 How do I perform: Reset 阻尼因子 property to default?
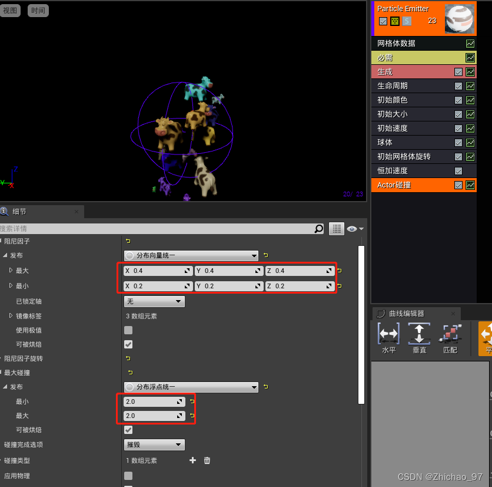pos(128,241)
